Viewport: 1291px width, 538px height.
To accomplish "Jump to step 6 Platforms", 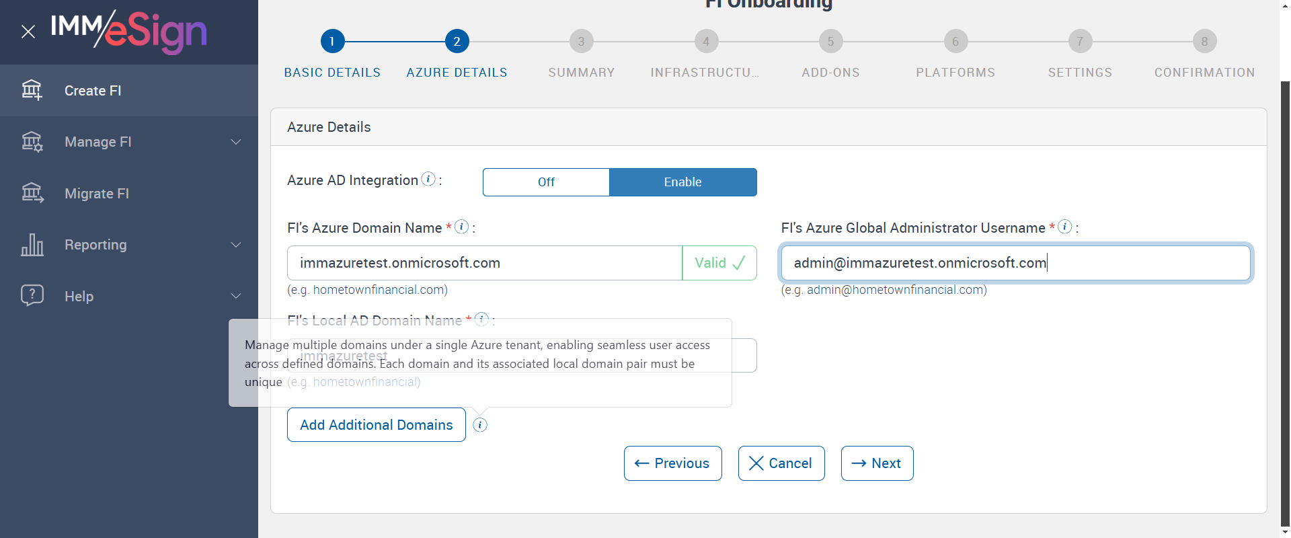I will pos(955,42).
